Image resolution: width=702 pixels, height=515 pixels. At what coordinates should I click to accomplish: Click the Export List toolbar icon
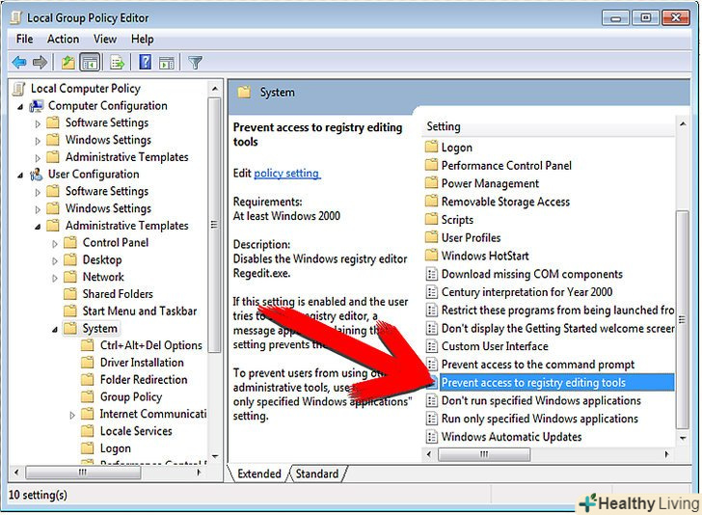coord(118,63)
